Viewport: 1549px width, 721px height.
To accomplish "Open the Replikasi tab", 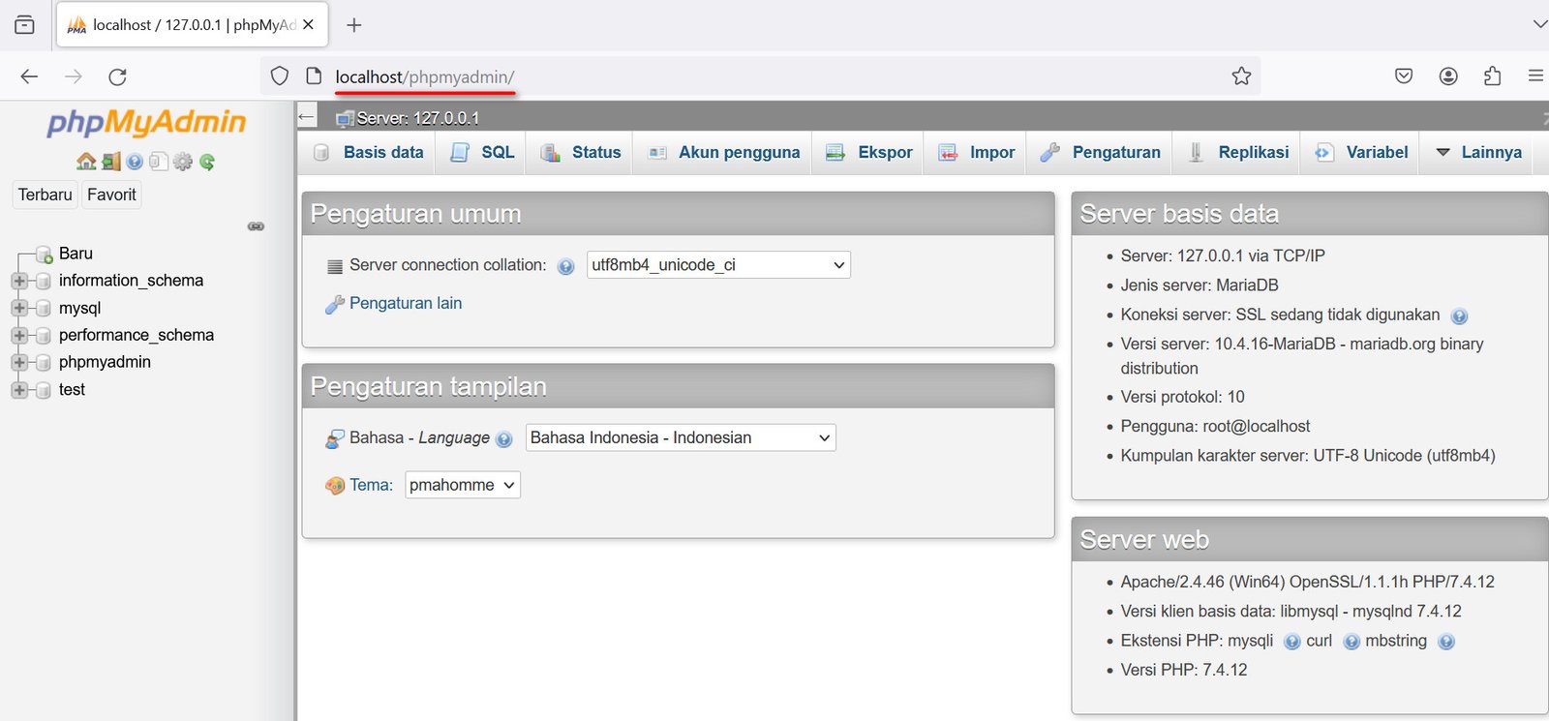I will 1238,153.
